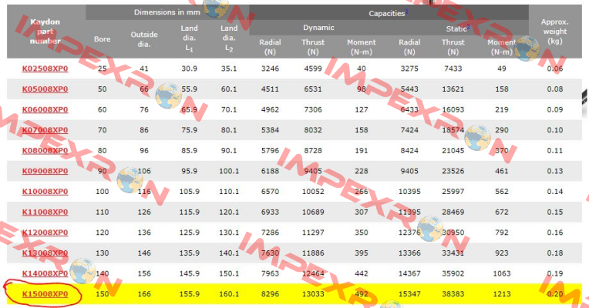Click weight value 0.08
Viewport: 589px width, 308px height.
[555, 89]
